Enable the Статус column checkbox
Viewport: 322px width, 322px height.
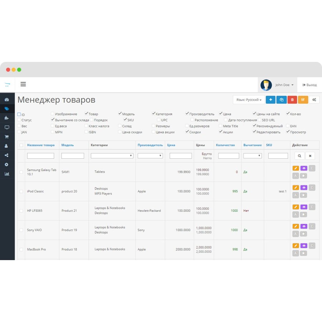[19, 120]
